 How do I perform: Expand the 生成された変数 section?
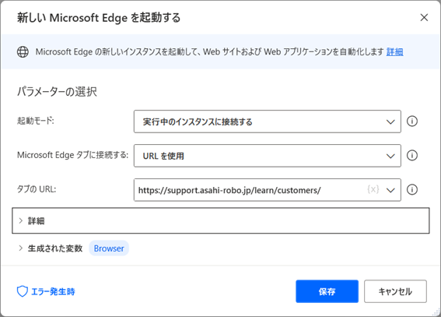(x=20, y=248)
